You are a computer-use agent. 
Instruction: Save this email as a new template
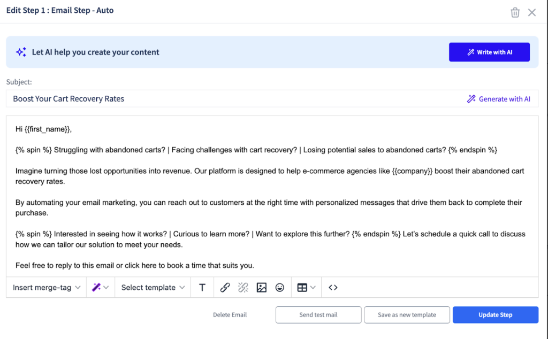click(x=407, y=314)
